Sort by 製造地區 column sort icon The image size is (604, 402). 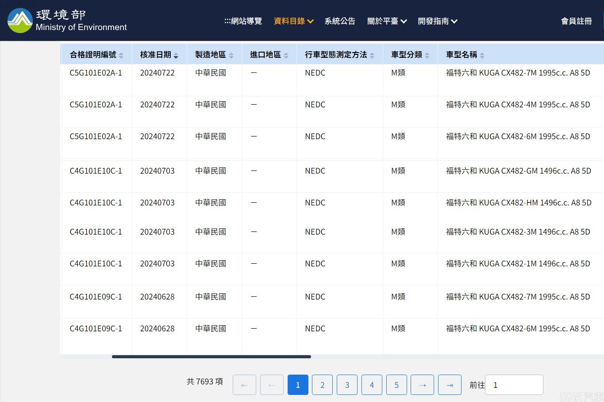[x=231, y=55]
